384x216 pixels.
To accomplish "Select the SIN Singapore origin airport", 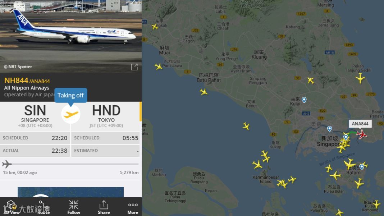I will (x=35, y=116).
